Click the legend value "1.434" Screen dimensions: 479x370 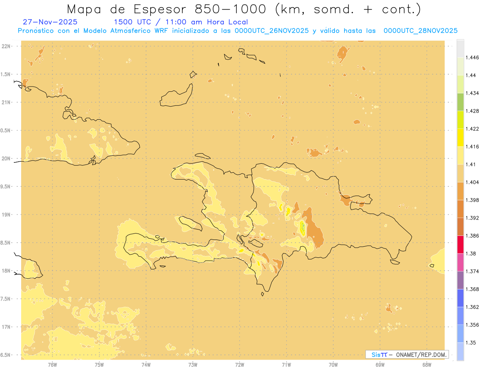coord(472,93)
